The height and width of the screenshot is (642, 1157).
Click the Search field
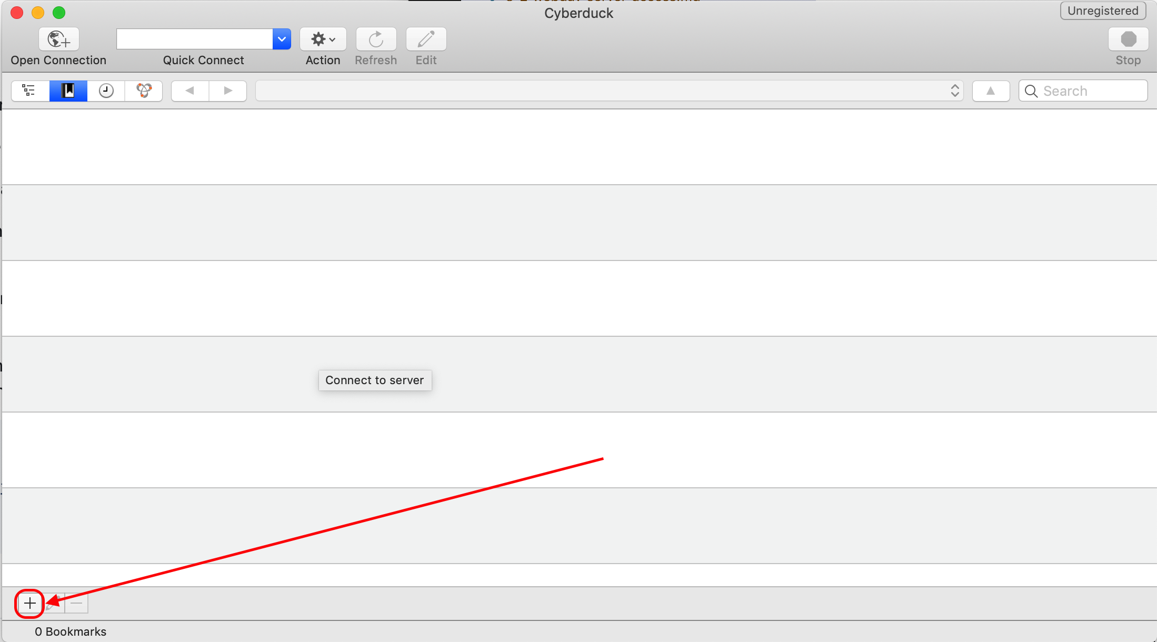pos(1083,91)
